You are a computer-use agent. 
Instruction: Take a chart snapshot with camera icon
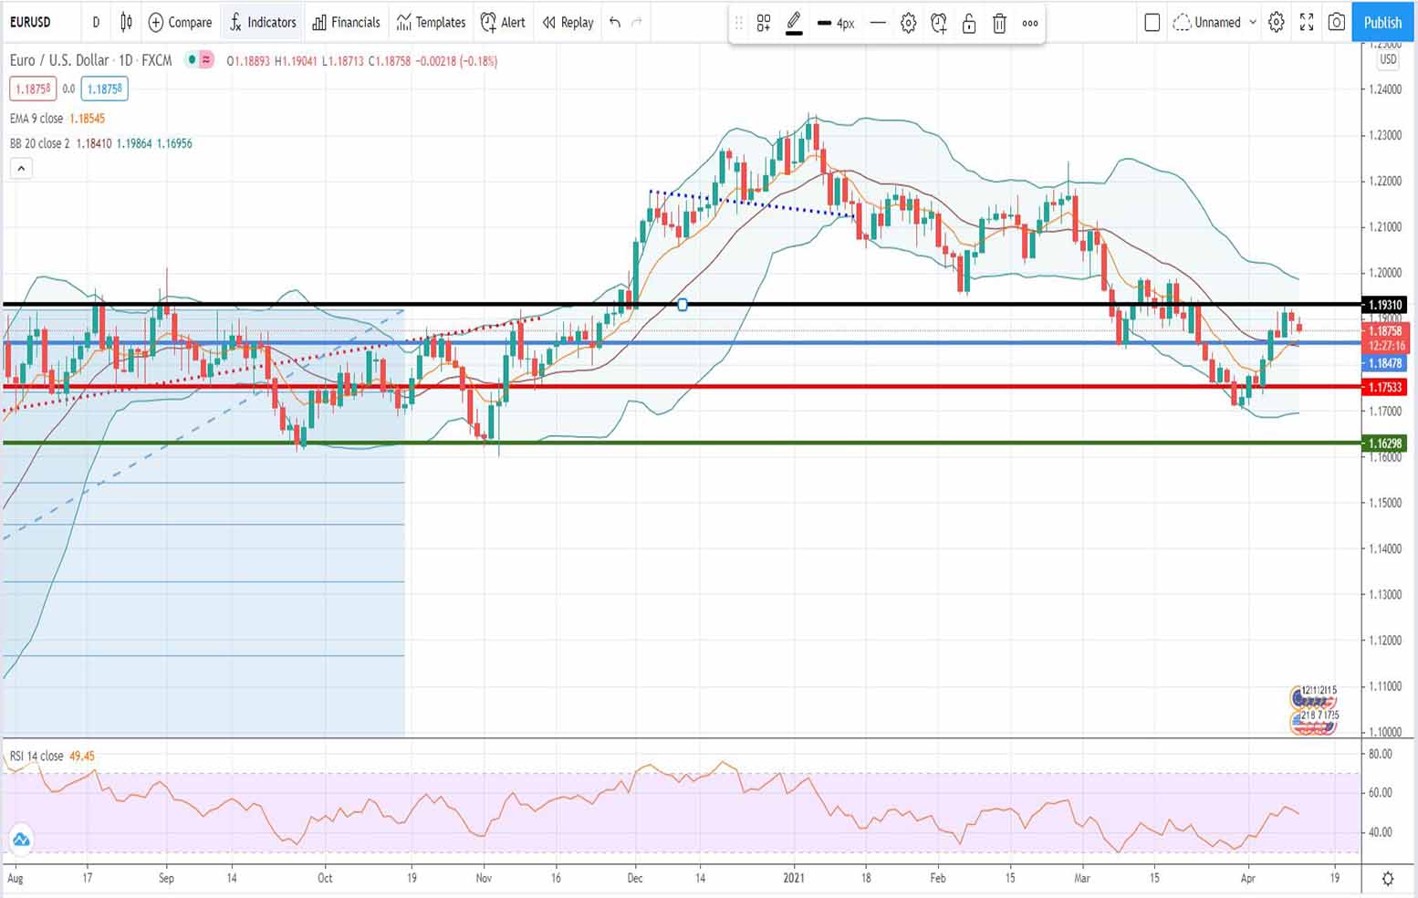[1337, 22]
